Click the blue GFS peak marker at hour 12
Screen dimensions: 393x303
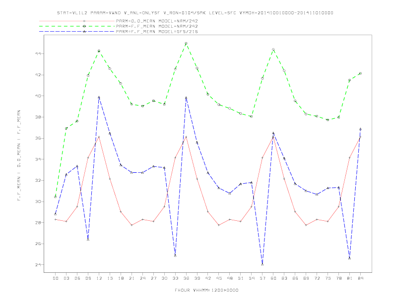99,98
